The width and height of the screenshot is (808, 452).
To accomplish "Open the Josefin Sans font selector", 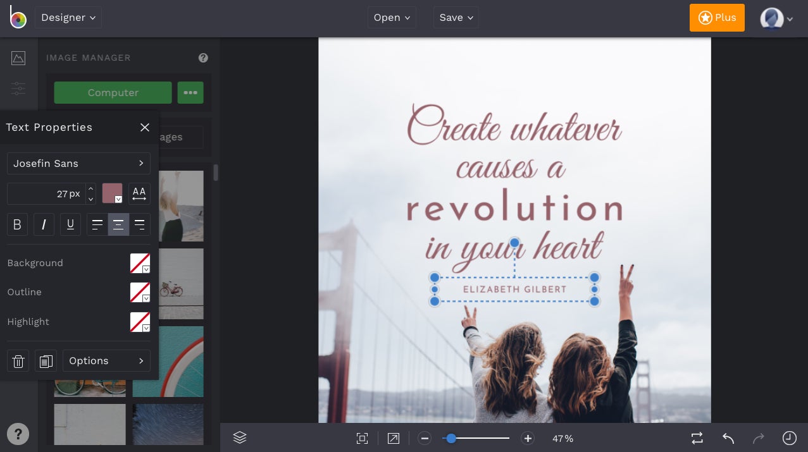I will 78,163.
